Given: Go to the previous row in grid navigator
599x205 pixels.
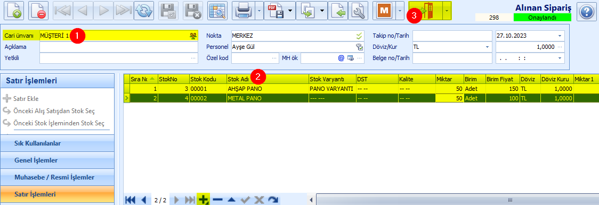Looking at the screenshot, I should click(144, 200).
